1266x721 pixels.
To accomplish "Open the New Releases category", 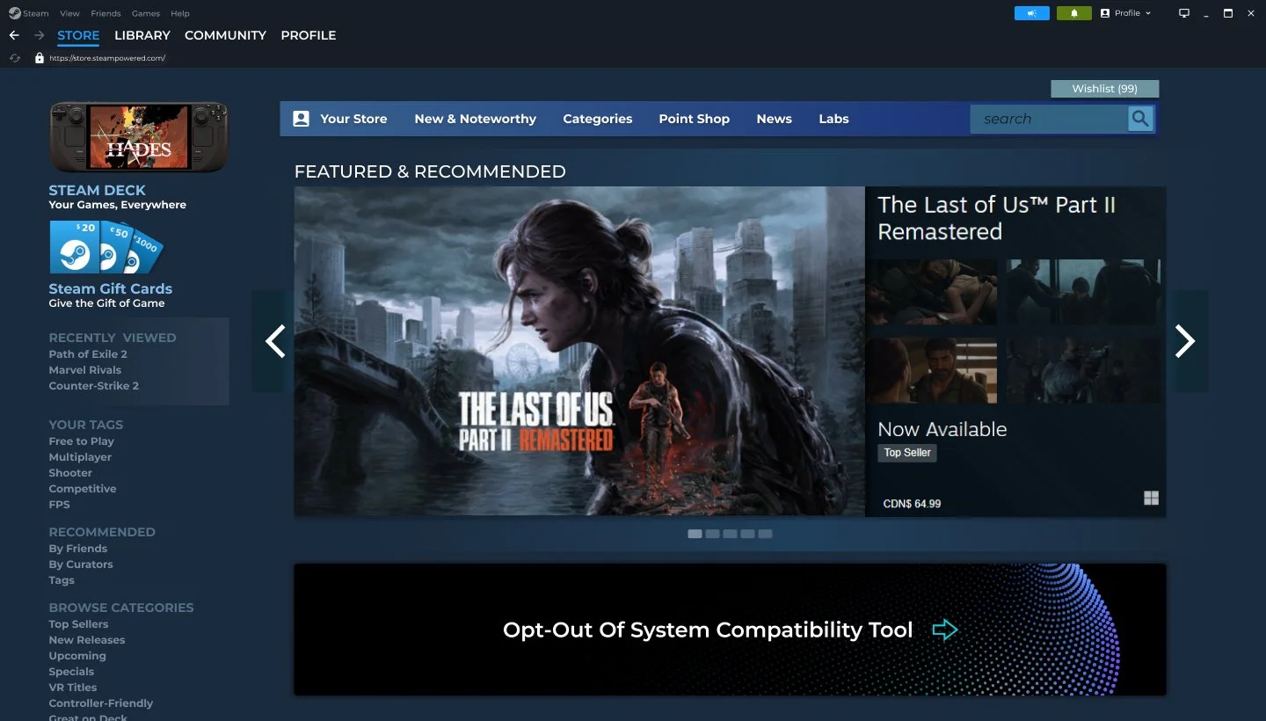I will (x=87, y=640).
